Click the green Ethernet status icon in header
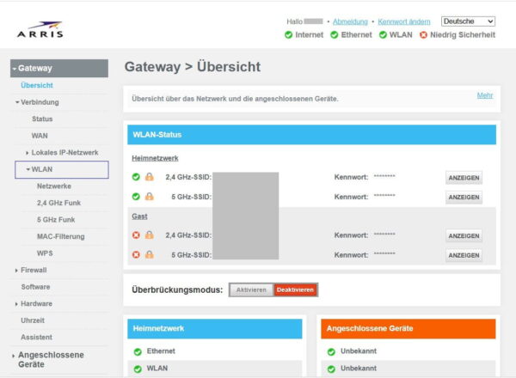 point(335,35)
